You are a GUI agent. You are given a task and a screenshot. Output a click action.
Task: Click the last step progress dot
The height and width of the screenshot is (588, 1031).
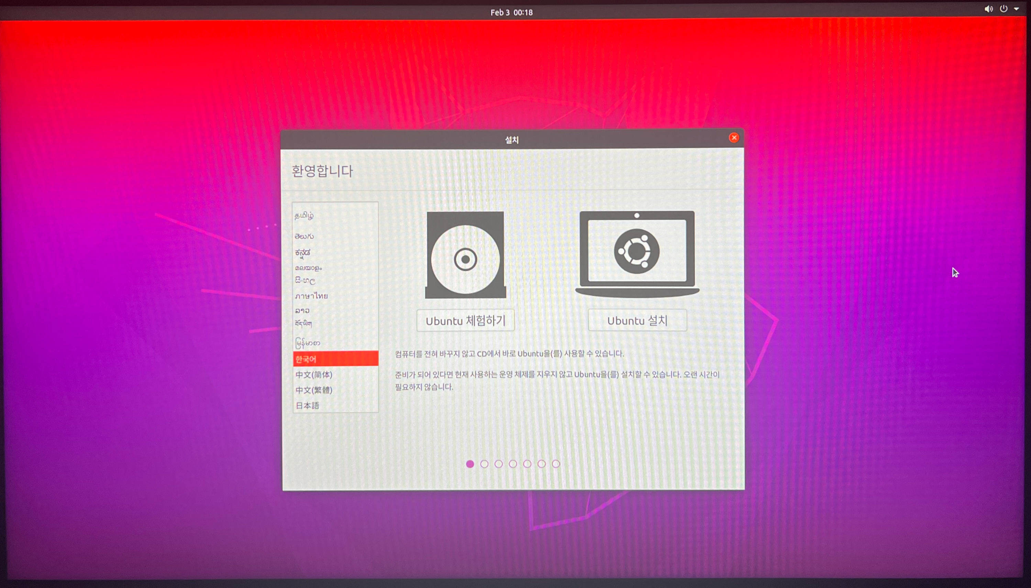556,464
